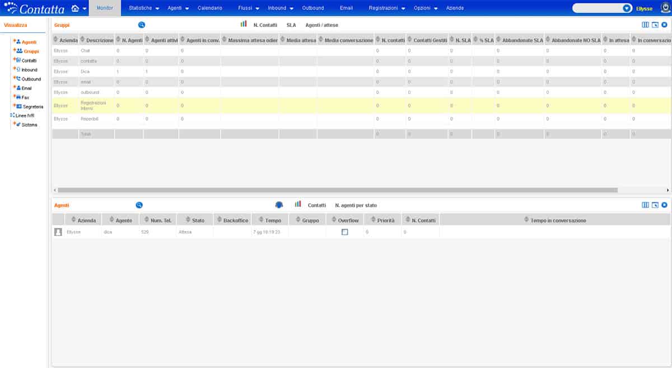Image resolution: width=672 pixels, height=368 pixels.
Task: Click the headset icon in Agenti panel
Action: tap(279, 205)
